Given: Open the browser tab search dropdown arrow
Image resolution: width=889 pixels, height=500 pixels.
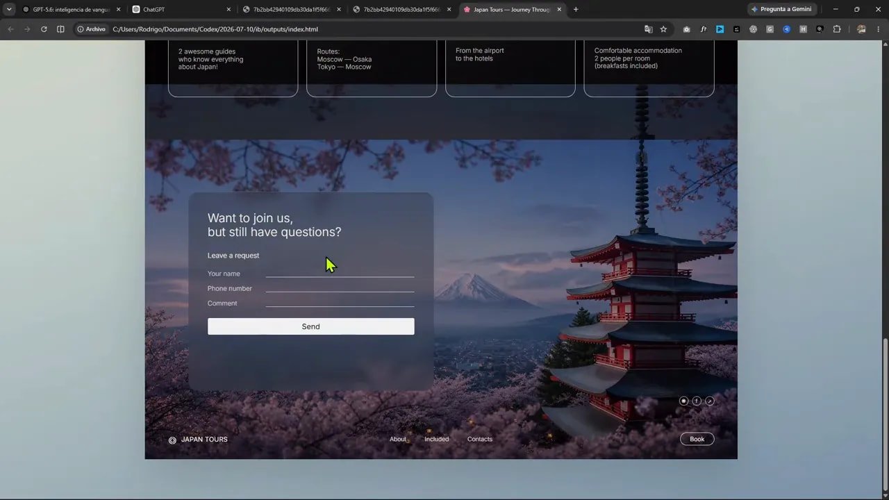Looking at the screenshot, I should 9,10.
